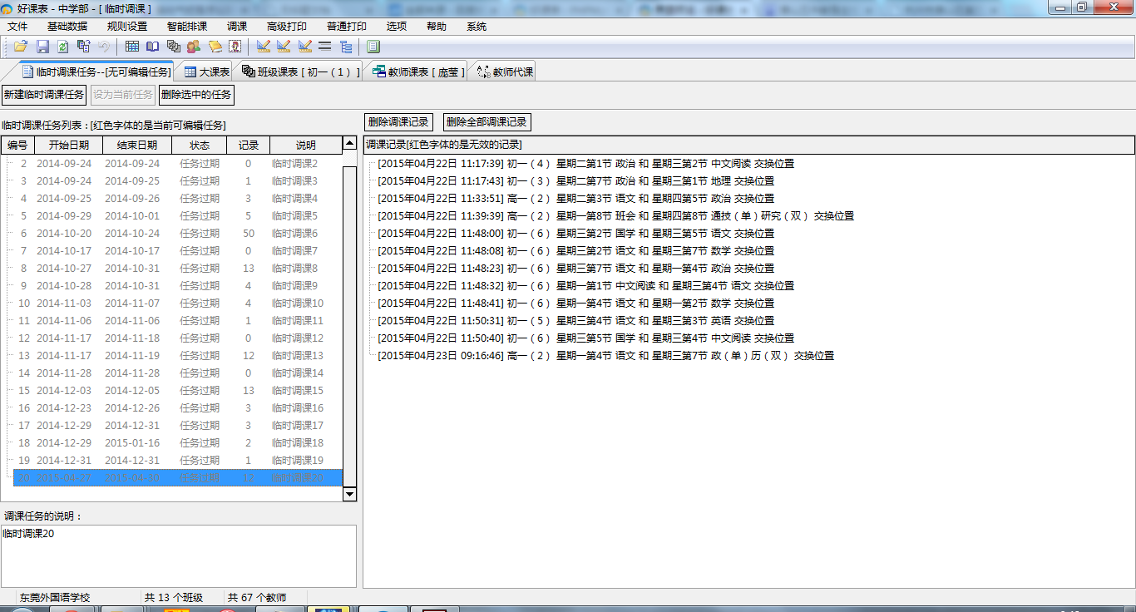Click the open folder toolbar icon
The width and height of the screenshot is (1136, 612).
(x=21, y=47)
